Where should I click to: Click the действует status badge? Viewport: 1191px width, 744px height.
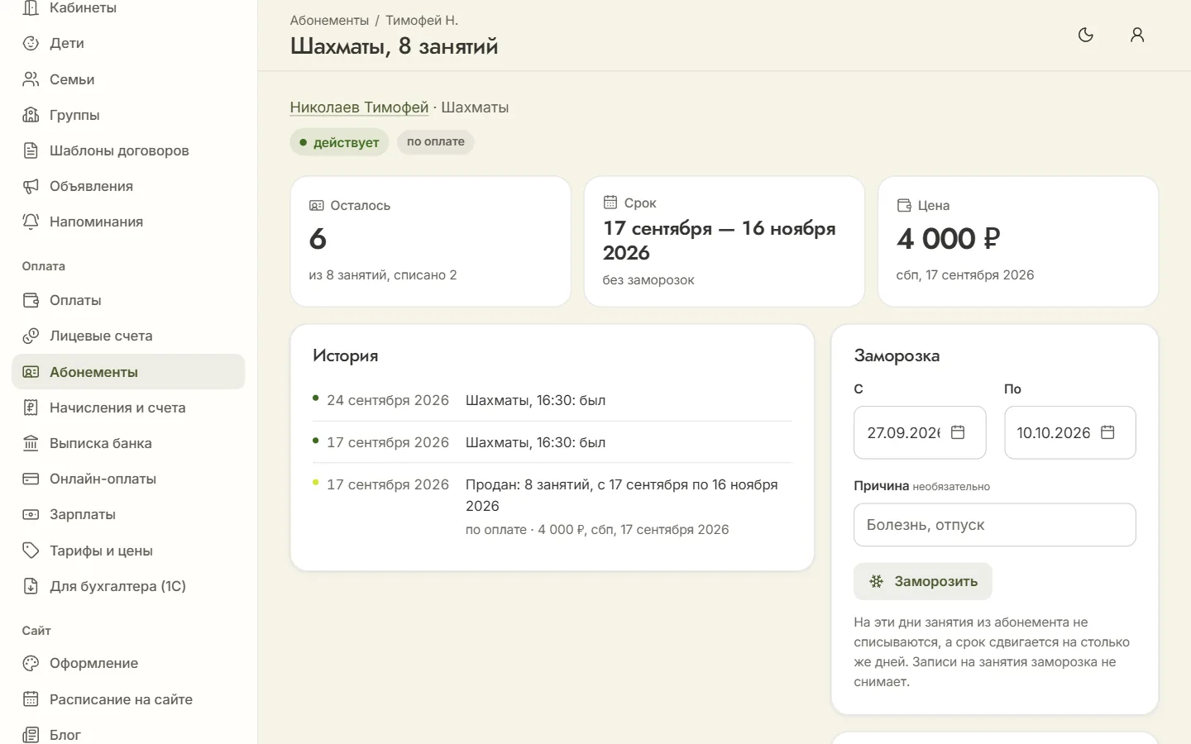[x=339, y=142]
